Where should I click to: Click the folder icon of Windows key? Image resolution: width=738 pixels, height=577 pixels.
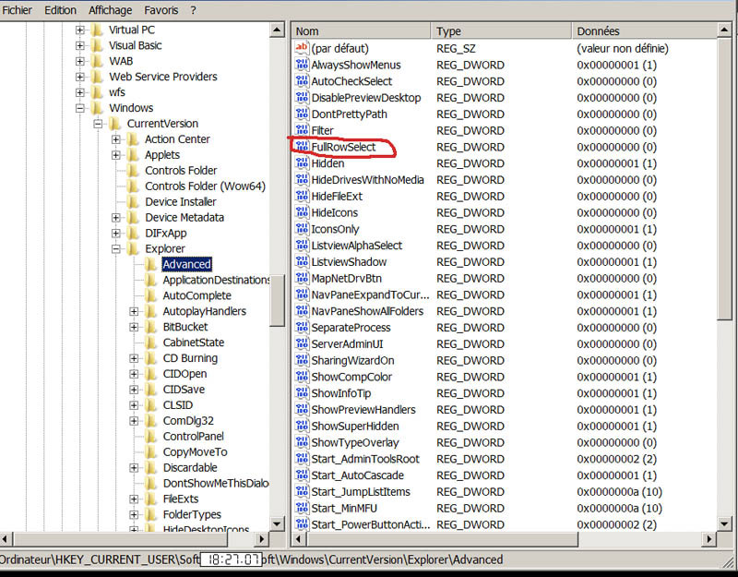coord(97,108)
